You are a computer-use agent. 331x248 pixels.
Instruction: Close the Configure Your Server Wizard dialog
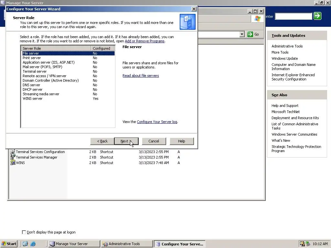194,9
